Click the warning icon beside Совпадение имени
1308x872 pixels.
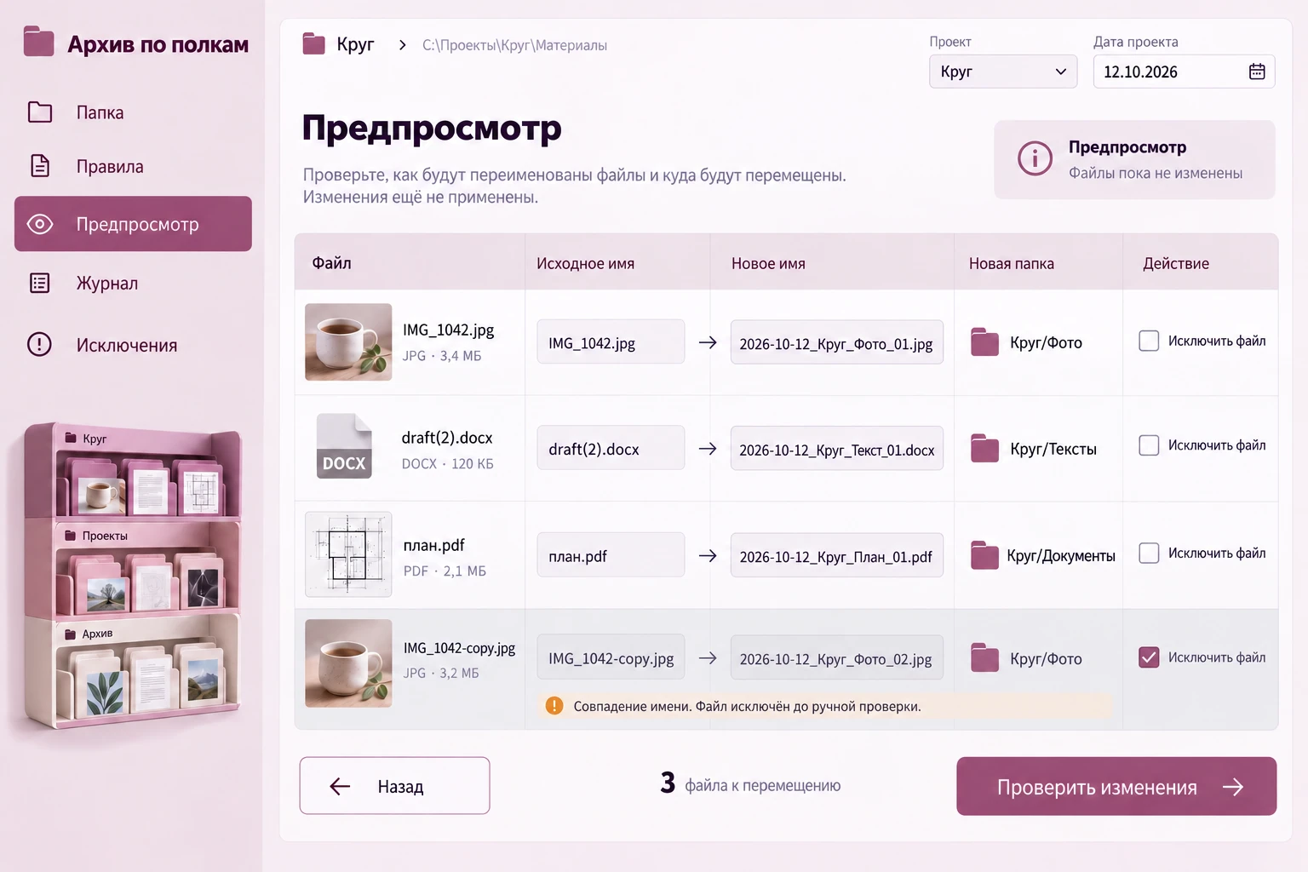[554, 706]
